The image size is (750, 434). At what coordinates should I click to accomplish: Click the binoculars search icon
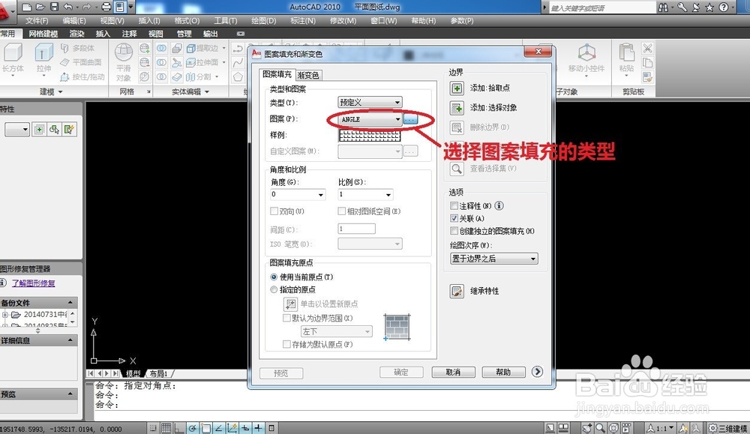coord(663,7)
